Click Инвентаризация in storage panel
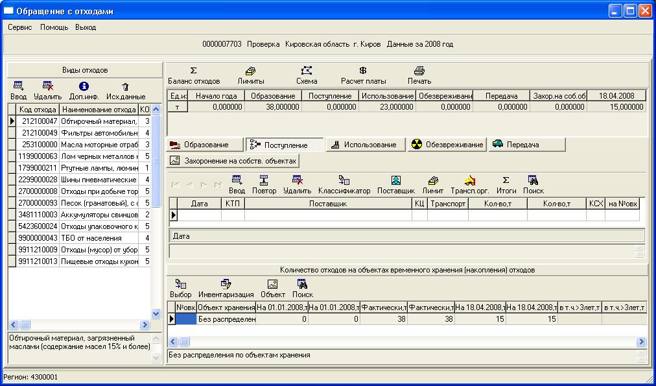Viewport: 656px width, 386px height. [226, 289]
